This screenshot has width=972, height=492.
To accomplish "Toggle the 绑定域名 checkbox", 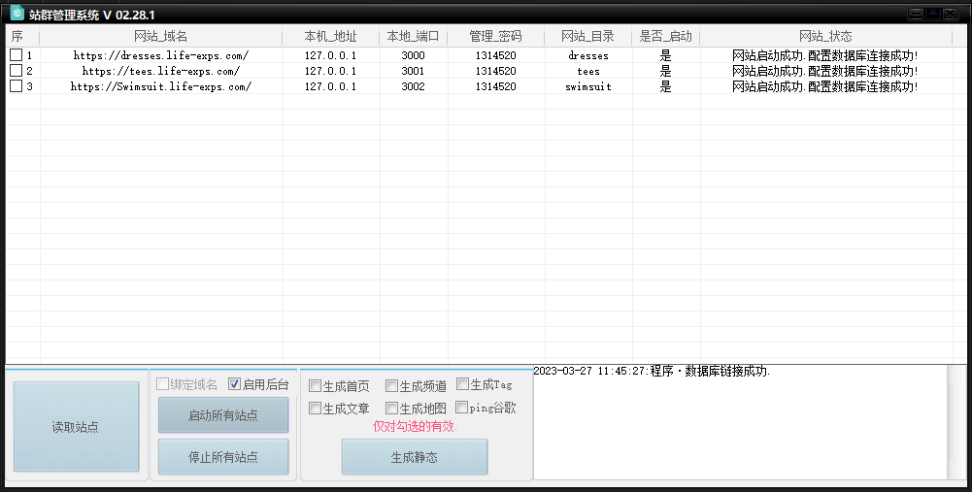I will coord(162,384).
